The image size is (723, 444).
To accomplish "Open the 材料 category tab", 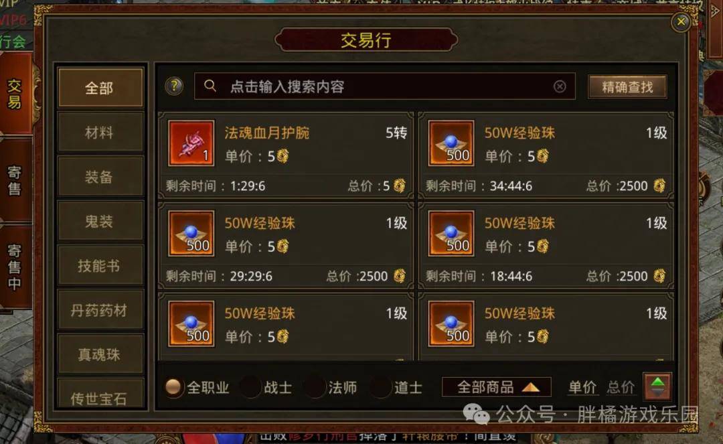I will tap(100, 133).
